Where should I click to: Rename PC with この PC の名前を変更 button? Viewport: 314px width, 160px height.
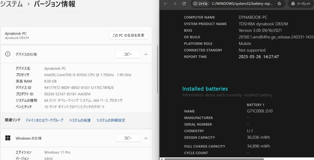tap(128, 35)
